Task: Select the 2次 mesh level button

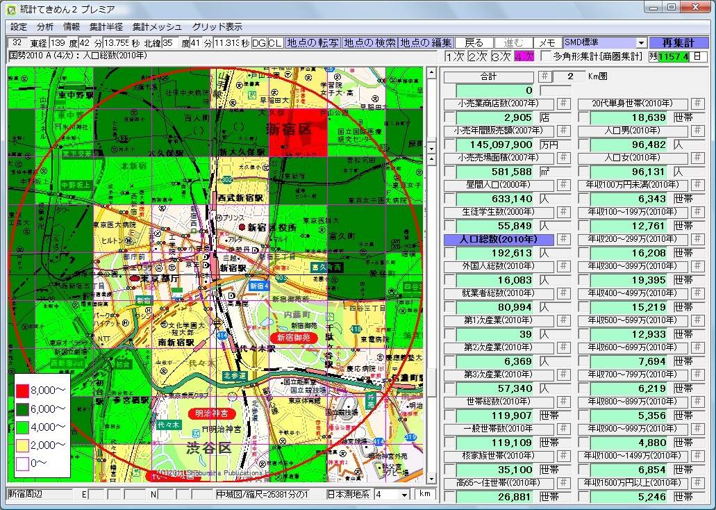Action: click(477, 56)
